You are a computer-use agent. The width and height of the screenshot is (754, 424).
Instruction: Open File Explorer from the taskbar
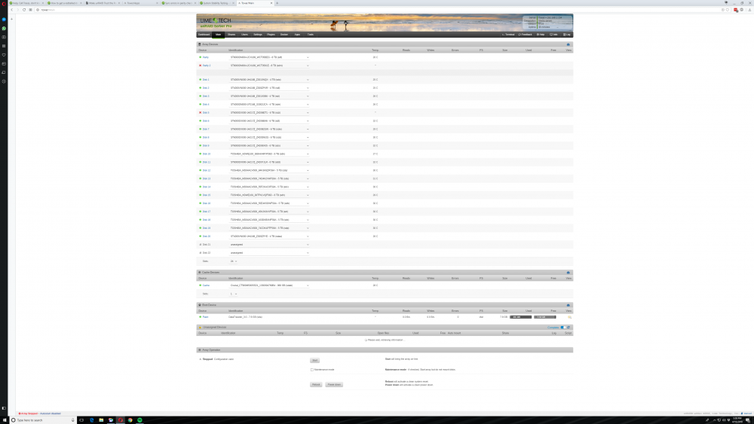(x=101, y=420)
